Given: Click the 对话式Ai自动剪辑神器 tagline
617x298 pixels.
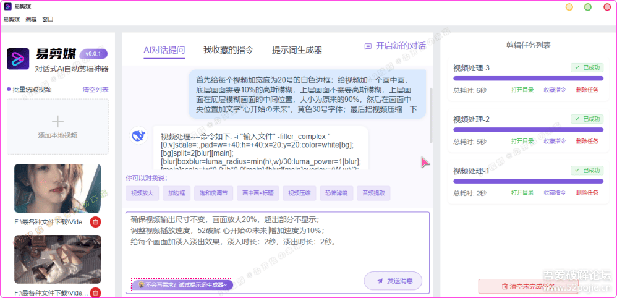Looking at the screenshot, I should (x=72, y=69).
